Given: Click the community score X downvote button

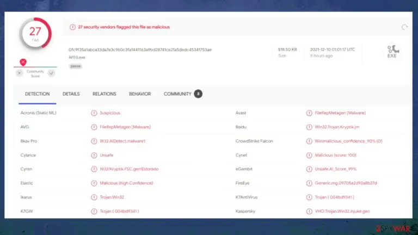Looking at the screenshot, I should (x=19, y=73).
